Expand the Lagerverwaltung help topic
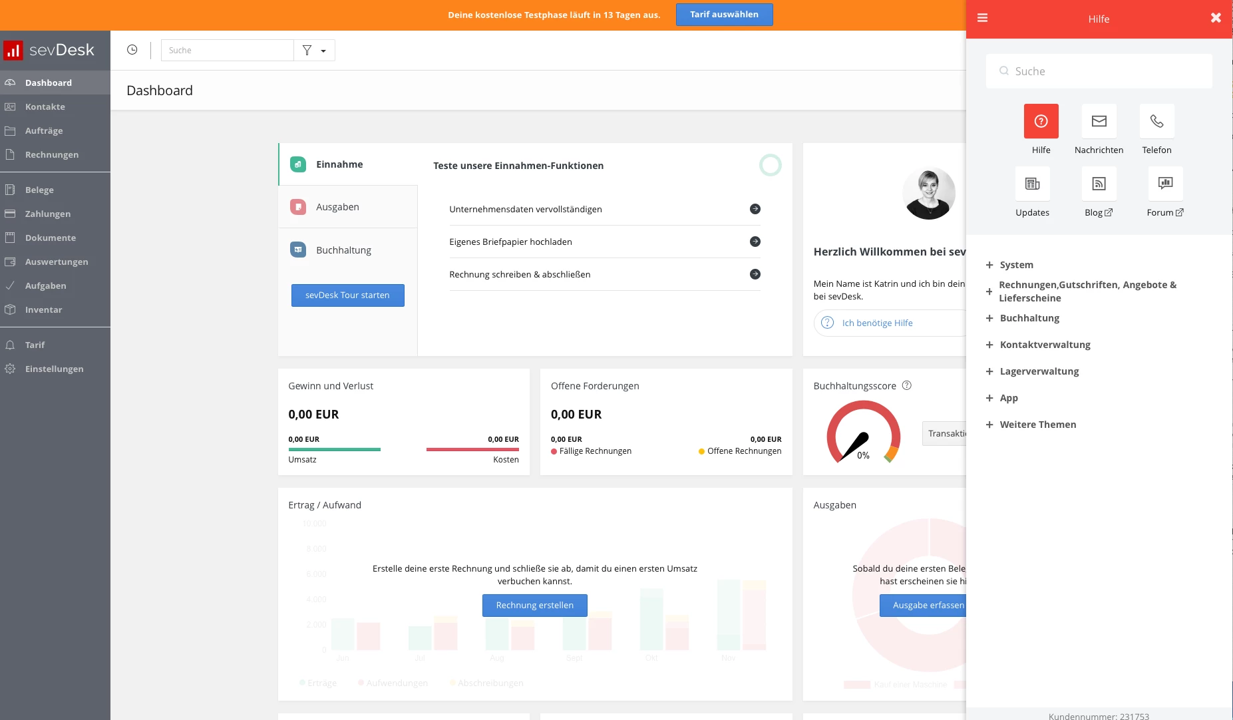The image size is (1233, 720). (1032, 371)
